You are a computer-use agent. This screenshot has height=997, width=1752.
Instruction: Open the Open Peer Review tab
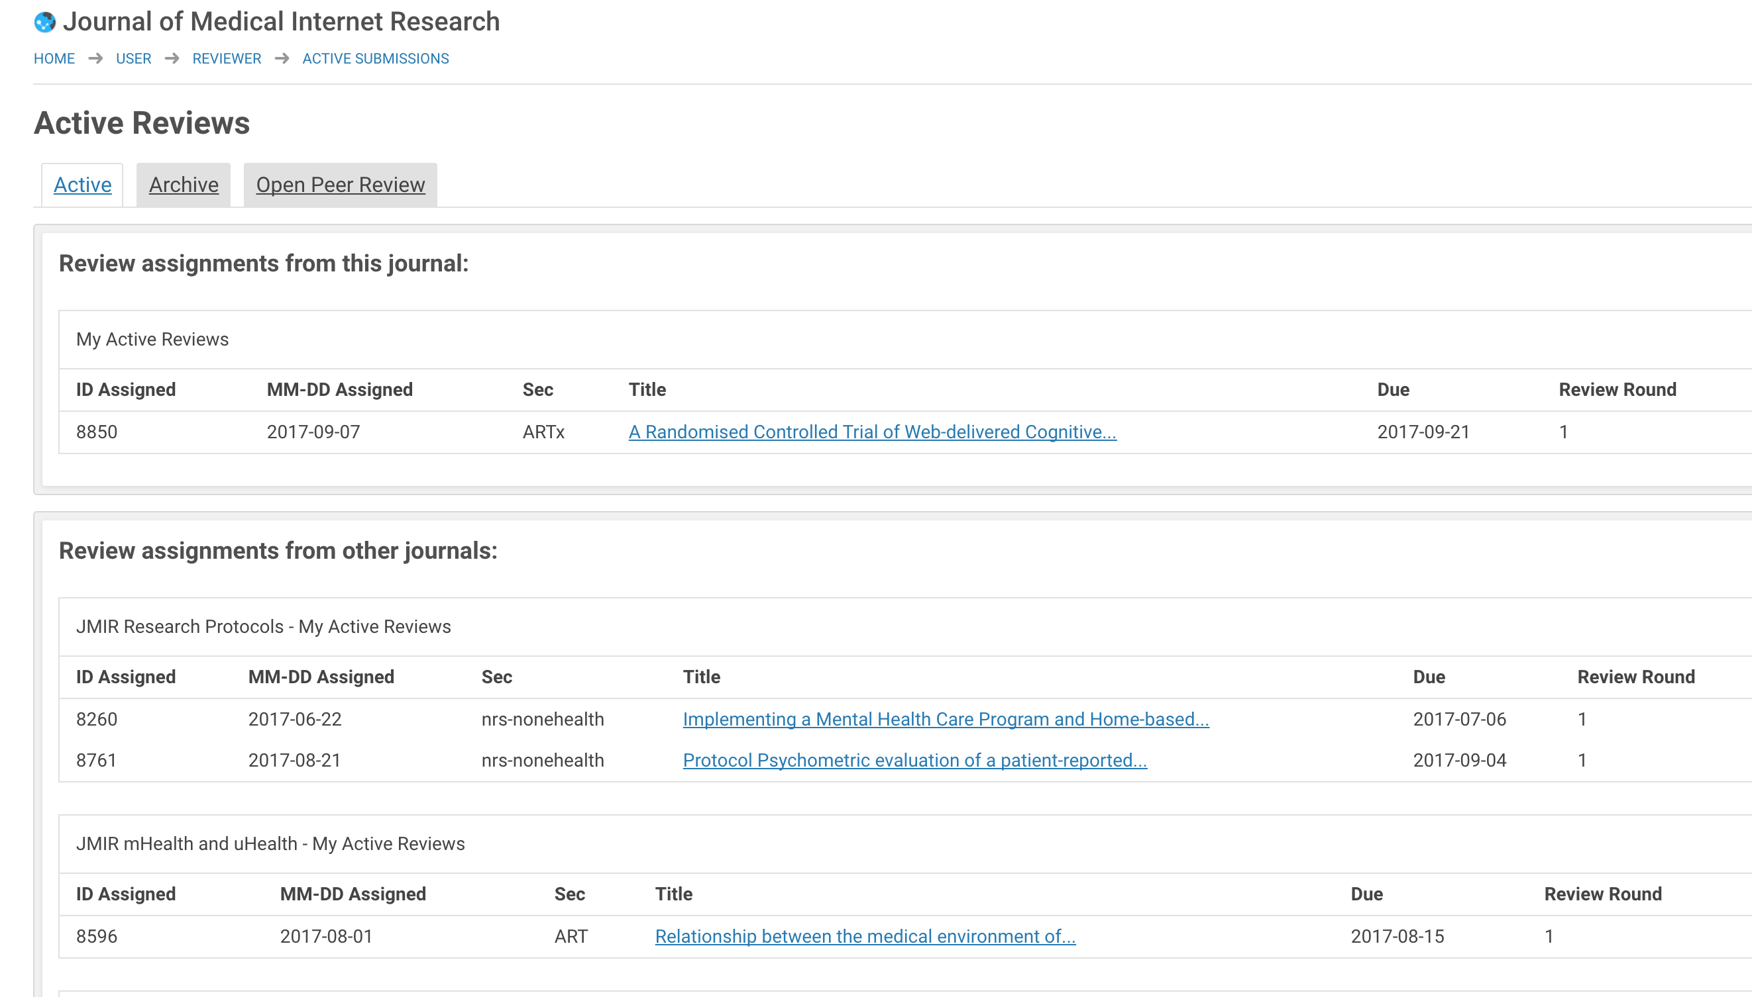click(x=341, y=185)
